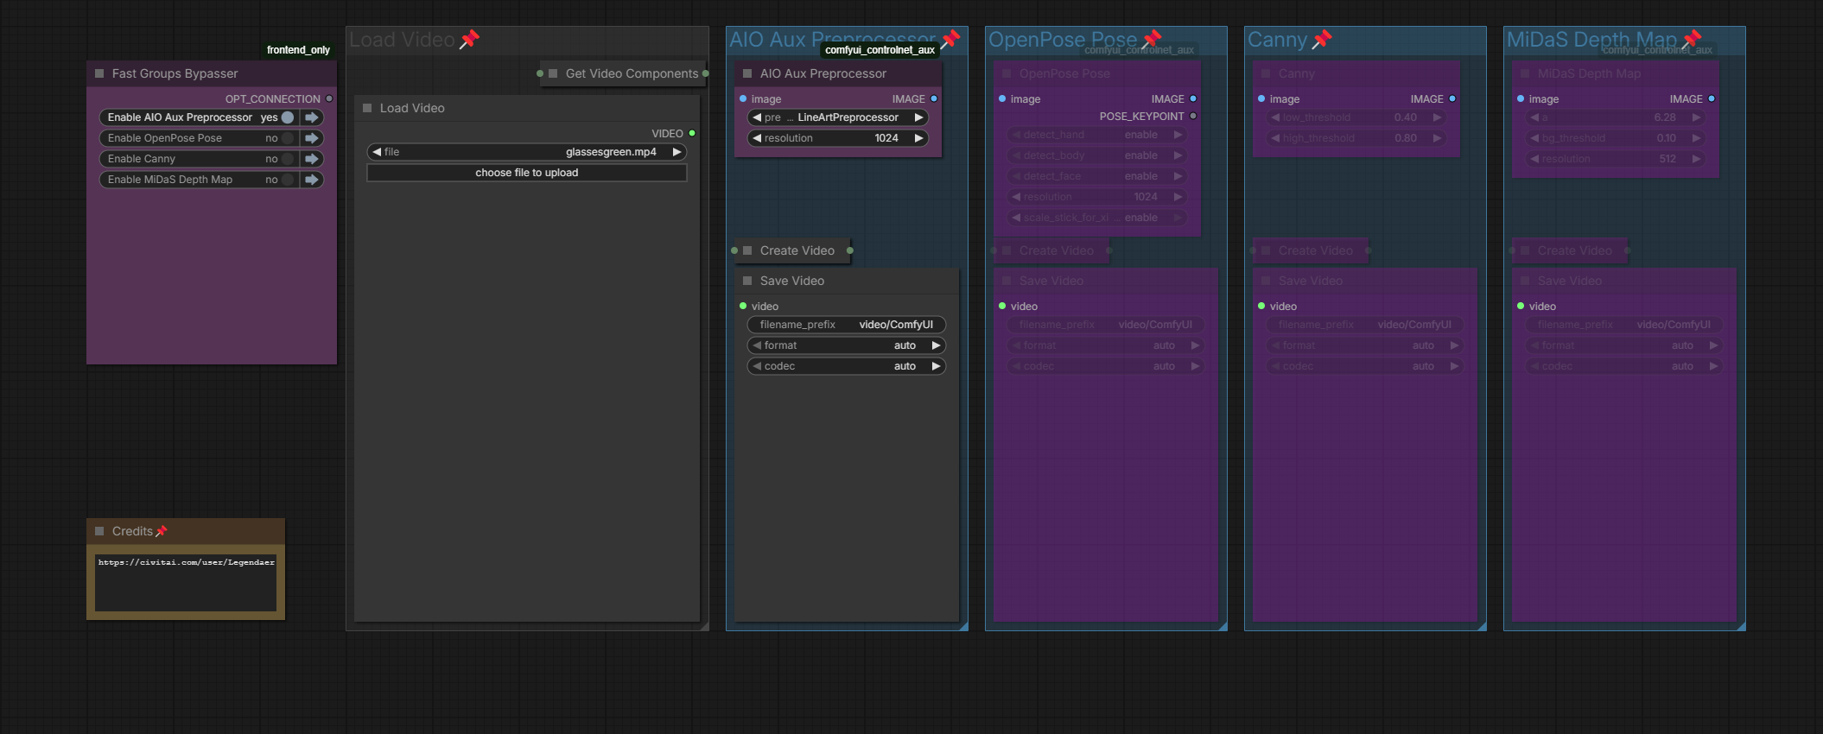Click the Enable Canny navigate arrow icon
The height and width of the screenshot is (734, 1823).
point(312,159)
